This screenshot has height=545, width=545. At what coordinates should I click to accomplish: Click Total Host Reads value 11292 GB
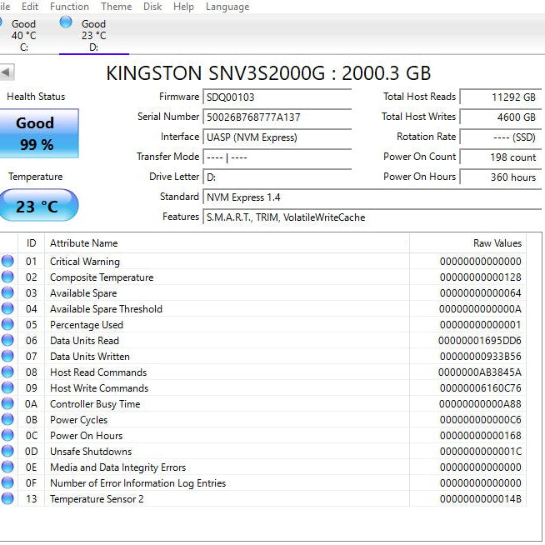[501, 97]
